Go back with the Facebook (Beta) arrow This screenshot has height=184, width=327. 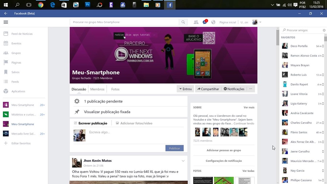tap(6, 13)
